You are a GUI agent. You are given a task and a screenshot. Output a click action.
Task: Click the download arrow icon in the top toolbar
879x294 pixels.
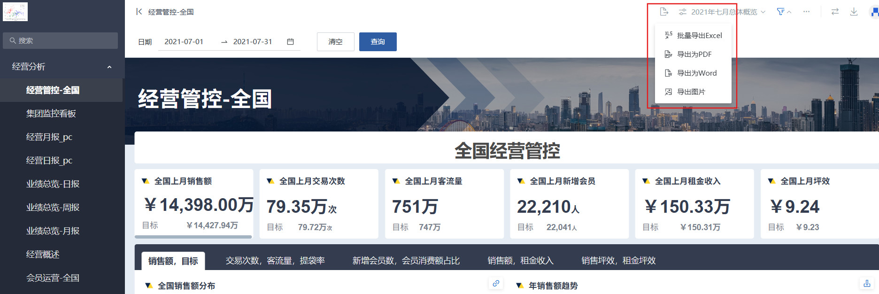click(x=854, y=12)
